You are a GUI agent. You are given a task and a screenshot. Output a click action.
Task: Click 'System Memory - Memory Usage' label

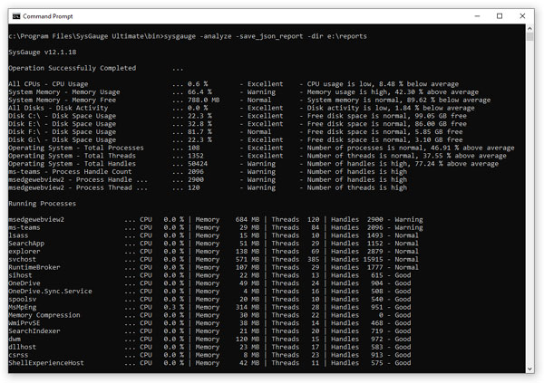(x=64, y=92)
